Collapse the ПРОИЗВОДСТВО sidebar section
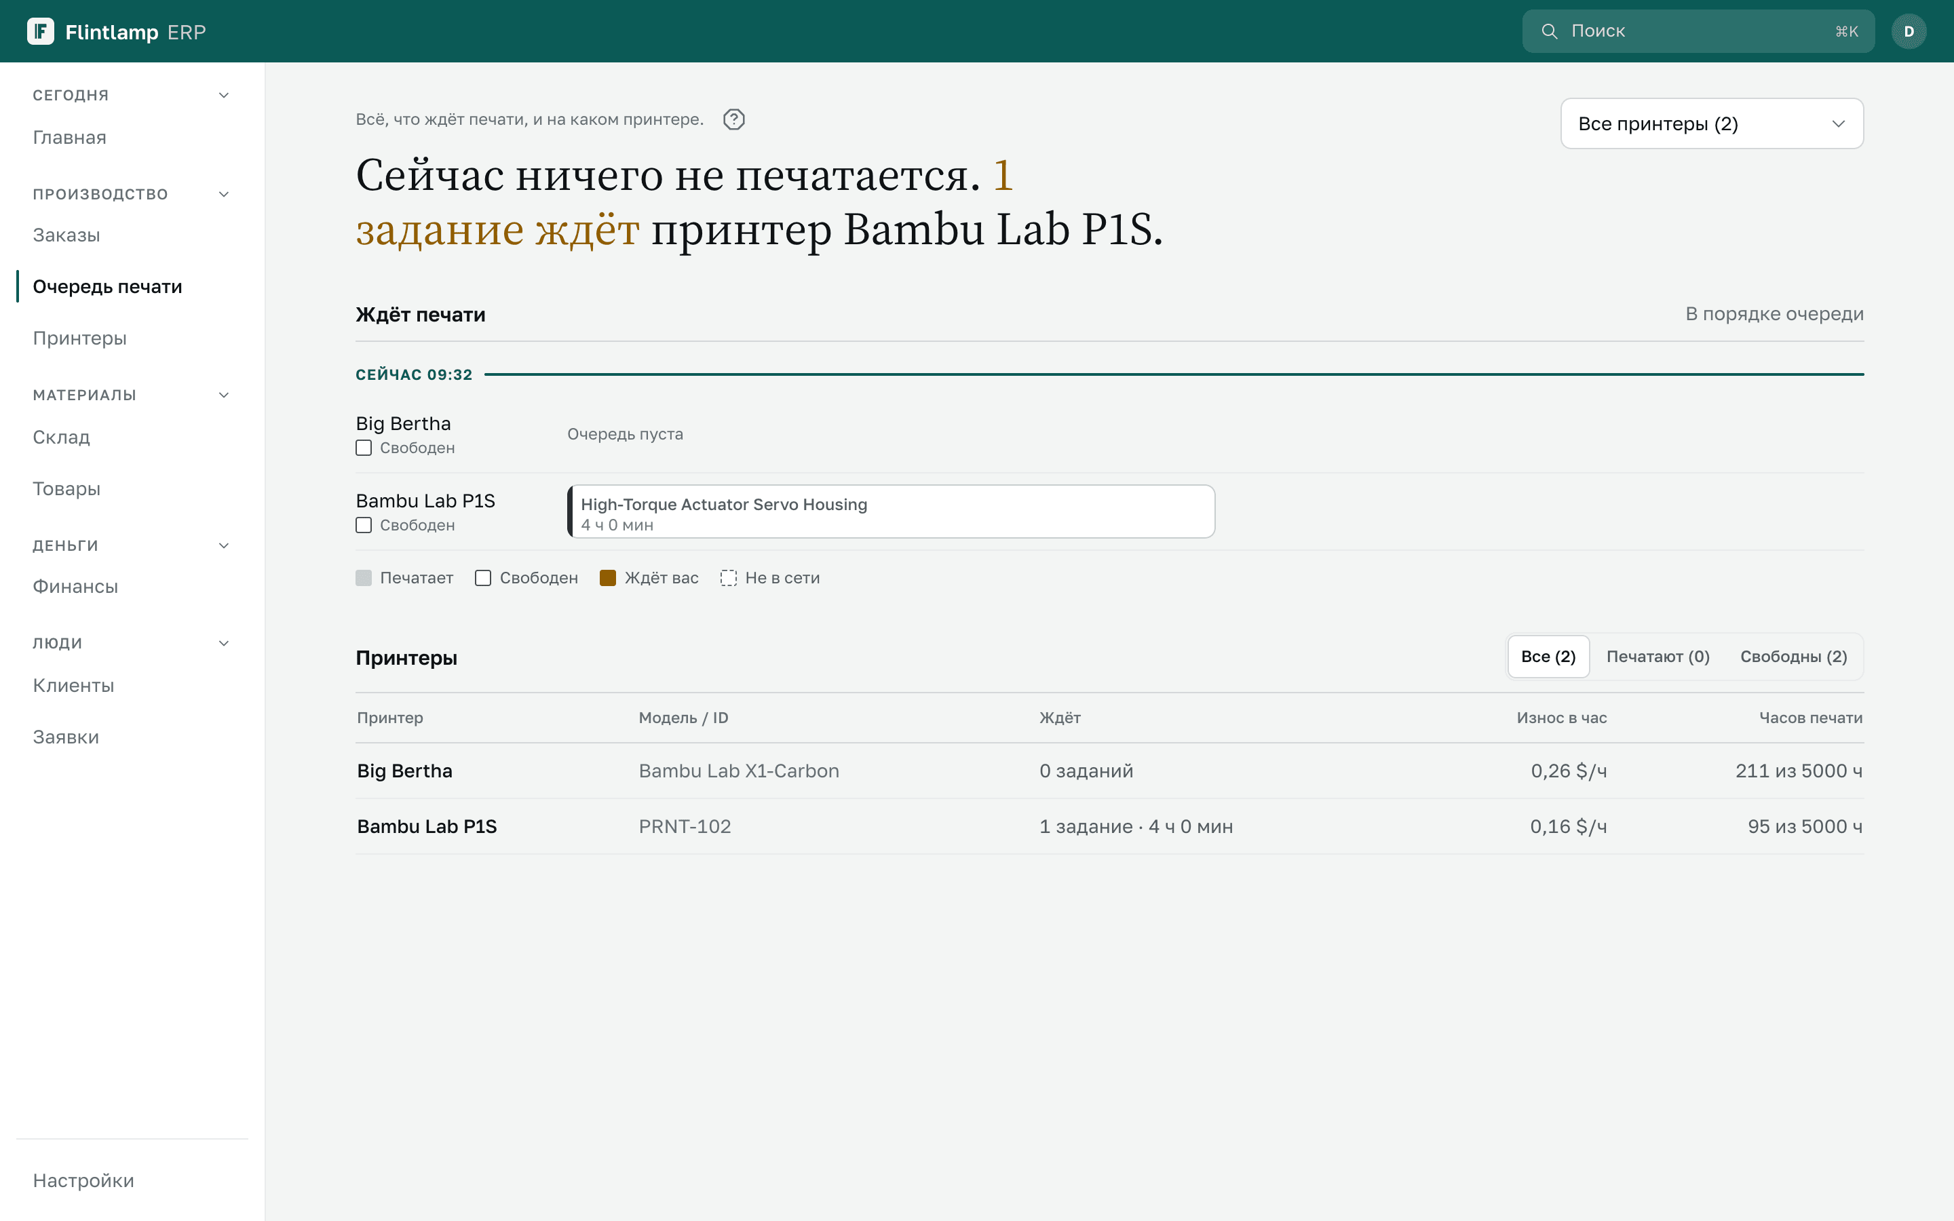The height and width of the screenshot is (1221, 1954). 224,194
